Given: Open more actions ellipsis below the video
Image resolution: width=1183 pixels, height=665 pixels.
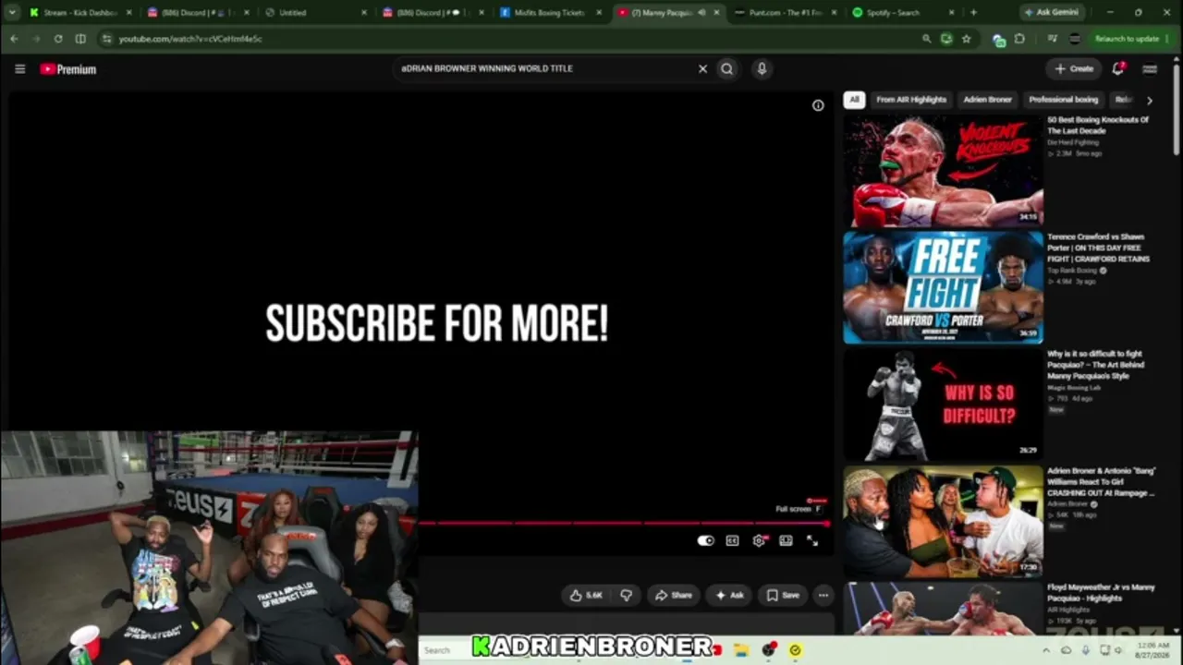Looking at the screenshot, I should pyautogui.click(x=823, y=596).
